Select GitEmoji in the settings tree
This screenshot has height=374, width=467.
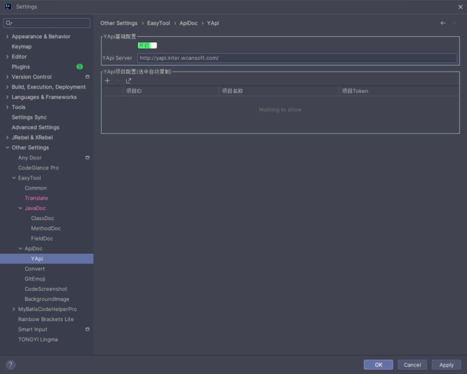pyautogui.click(x=35, y=279)
